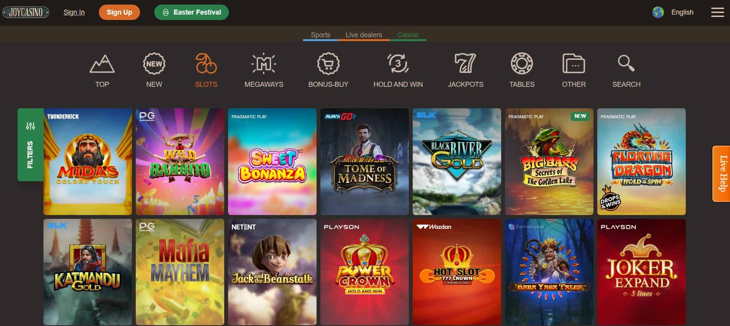Image resolution: width=730 pixels, height=326 pixels.
Task: Click the Drops & Wins badge on Floating Dragon
Action: pyautogui.click(x=610, y=199)
